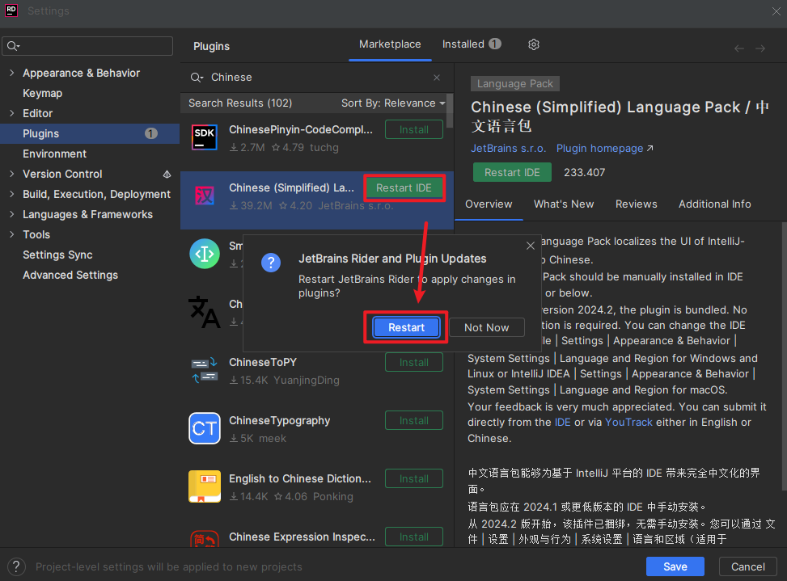Click Search Results (102) header
The height and width of the screenshot is (581, 787).
coord(240,103)
